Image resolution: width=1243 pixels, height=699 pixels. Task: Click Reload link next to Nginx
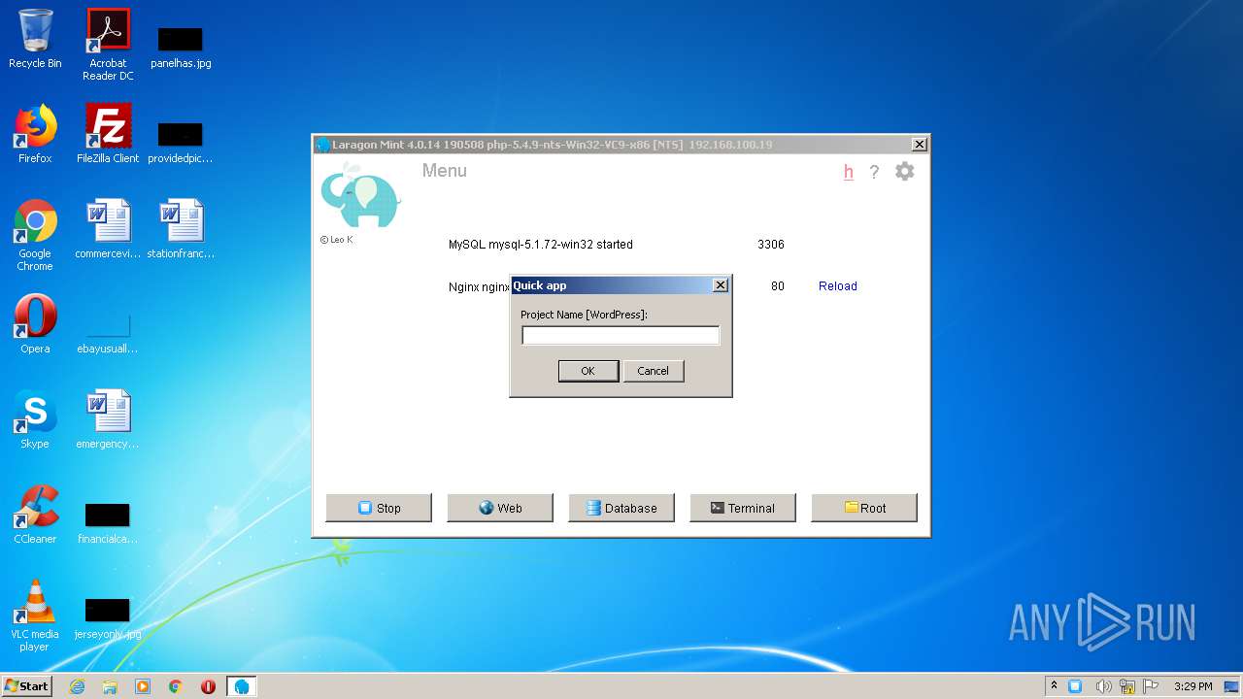tap(838, 286)
